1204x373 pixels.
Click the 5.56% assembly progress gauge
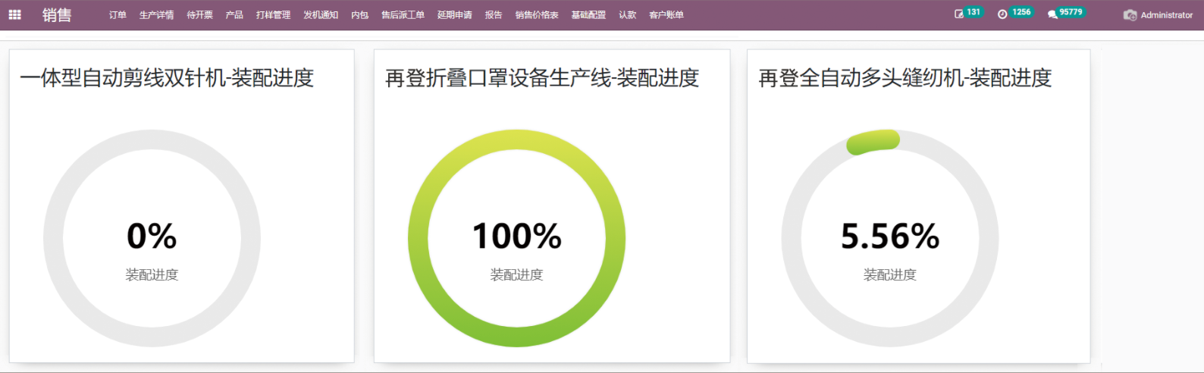(889, 238)
